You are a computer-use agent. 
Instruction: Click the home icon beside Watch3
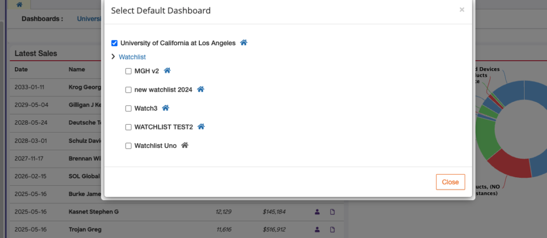[166, 108]
